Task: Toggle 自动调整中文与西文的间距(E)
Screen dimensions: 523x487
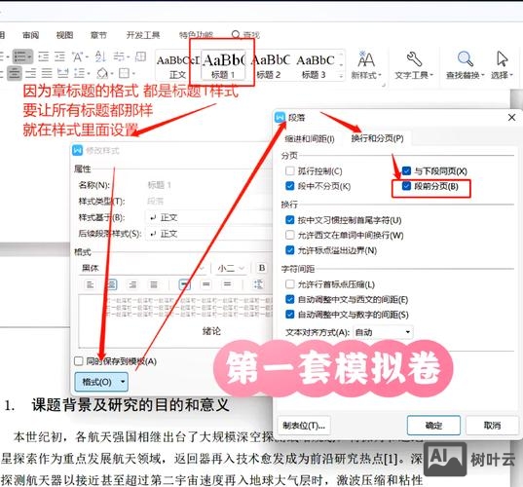Action: pyautogui.click(x=290, y=299)
